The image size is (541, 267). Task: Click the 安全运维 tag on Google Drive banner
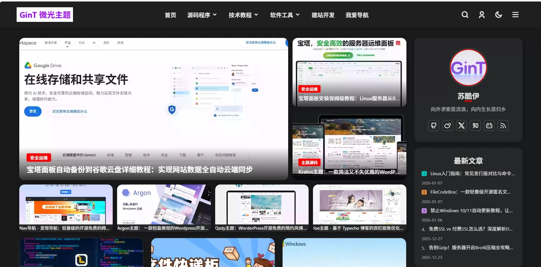39,158
